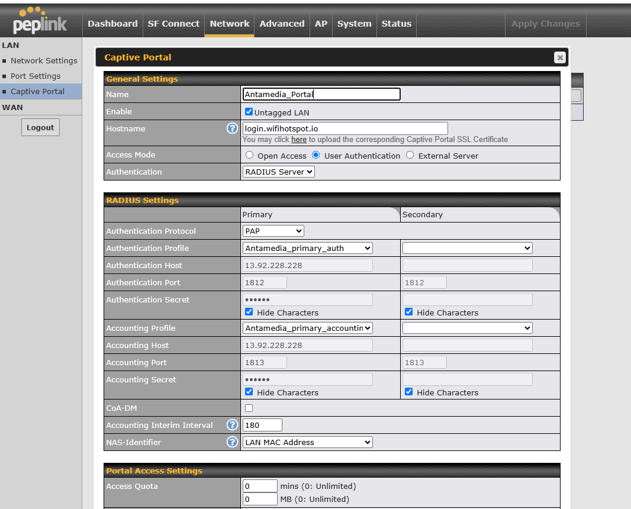Uncheck primary Authentication Secret Hide Characters

click(249, 312)
